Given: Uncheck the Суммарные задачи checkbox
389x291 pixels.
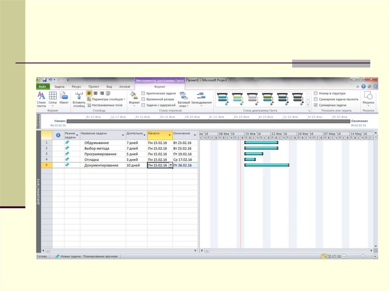Looking at the screenshot, I should coord(316,105).
